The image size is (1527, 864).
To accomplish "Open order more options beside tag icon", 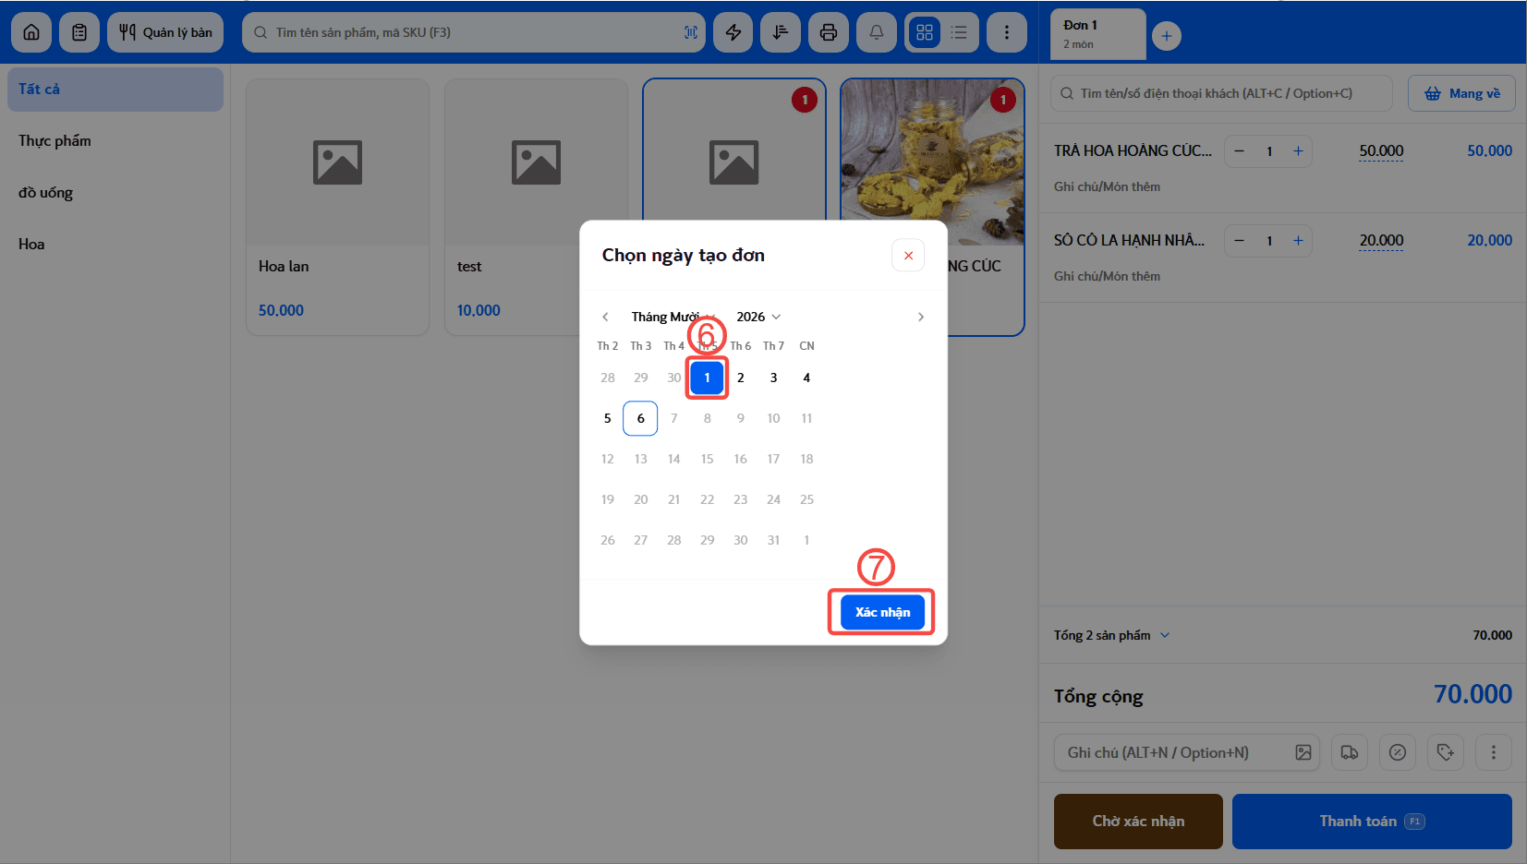I will point(1494,752).
